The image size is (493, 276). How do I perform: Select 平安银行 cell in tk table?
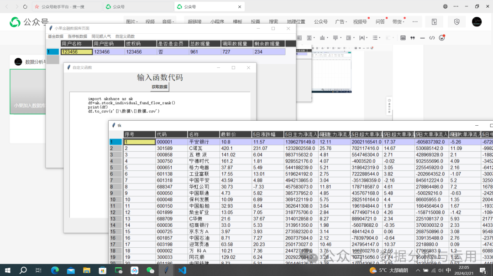click(203, 142)
